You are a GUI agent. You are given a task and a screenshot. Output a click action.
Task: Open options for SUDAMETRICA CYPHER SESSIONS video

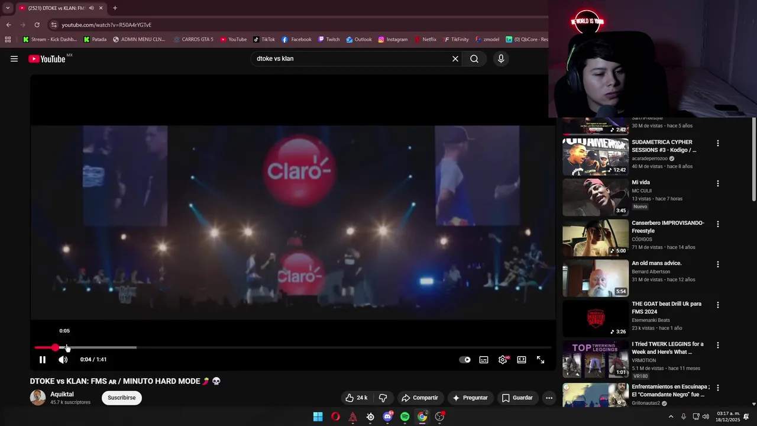click(718, 143)
